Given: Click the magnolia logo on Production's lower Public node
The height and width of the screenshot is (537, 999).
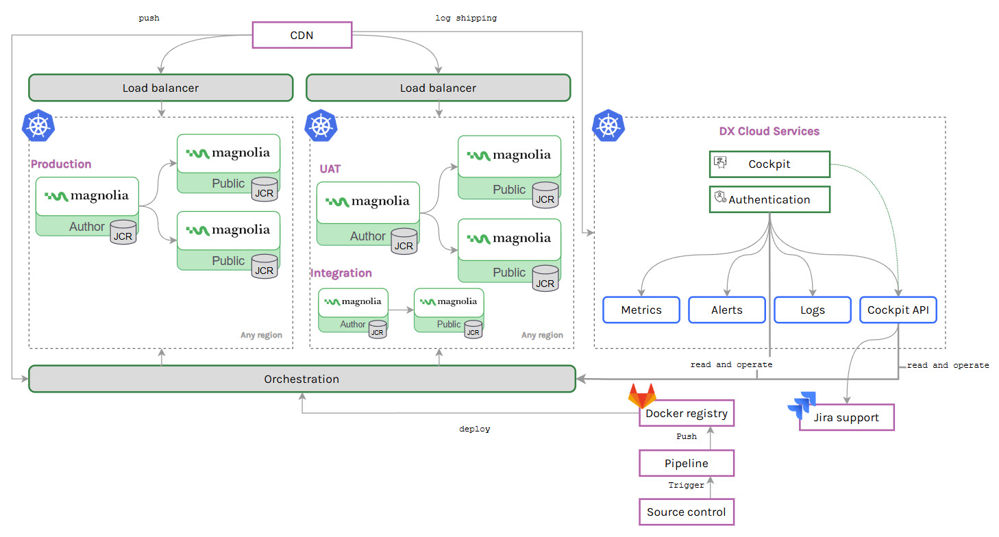Looking at the screenshot, I should [228, 230].
